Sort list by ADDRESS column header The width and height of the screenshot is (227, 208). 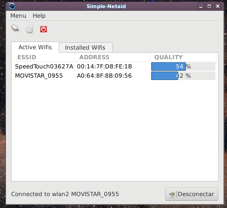112,57
